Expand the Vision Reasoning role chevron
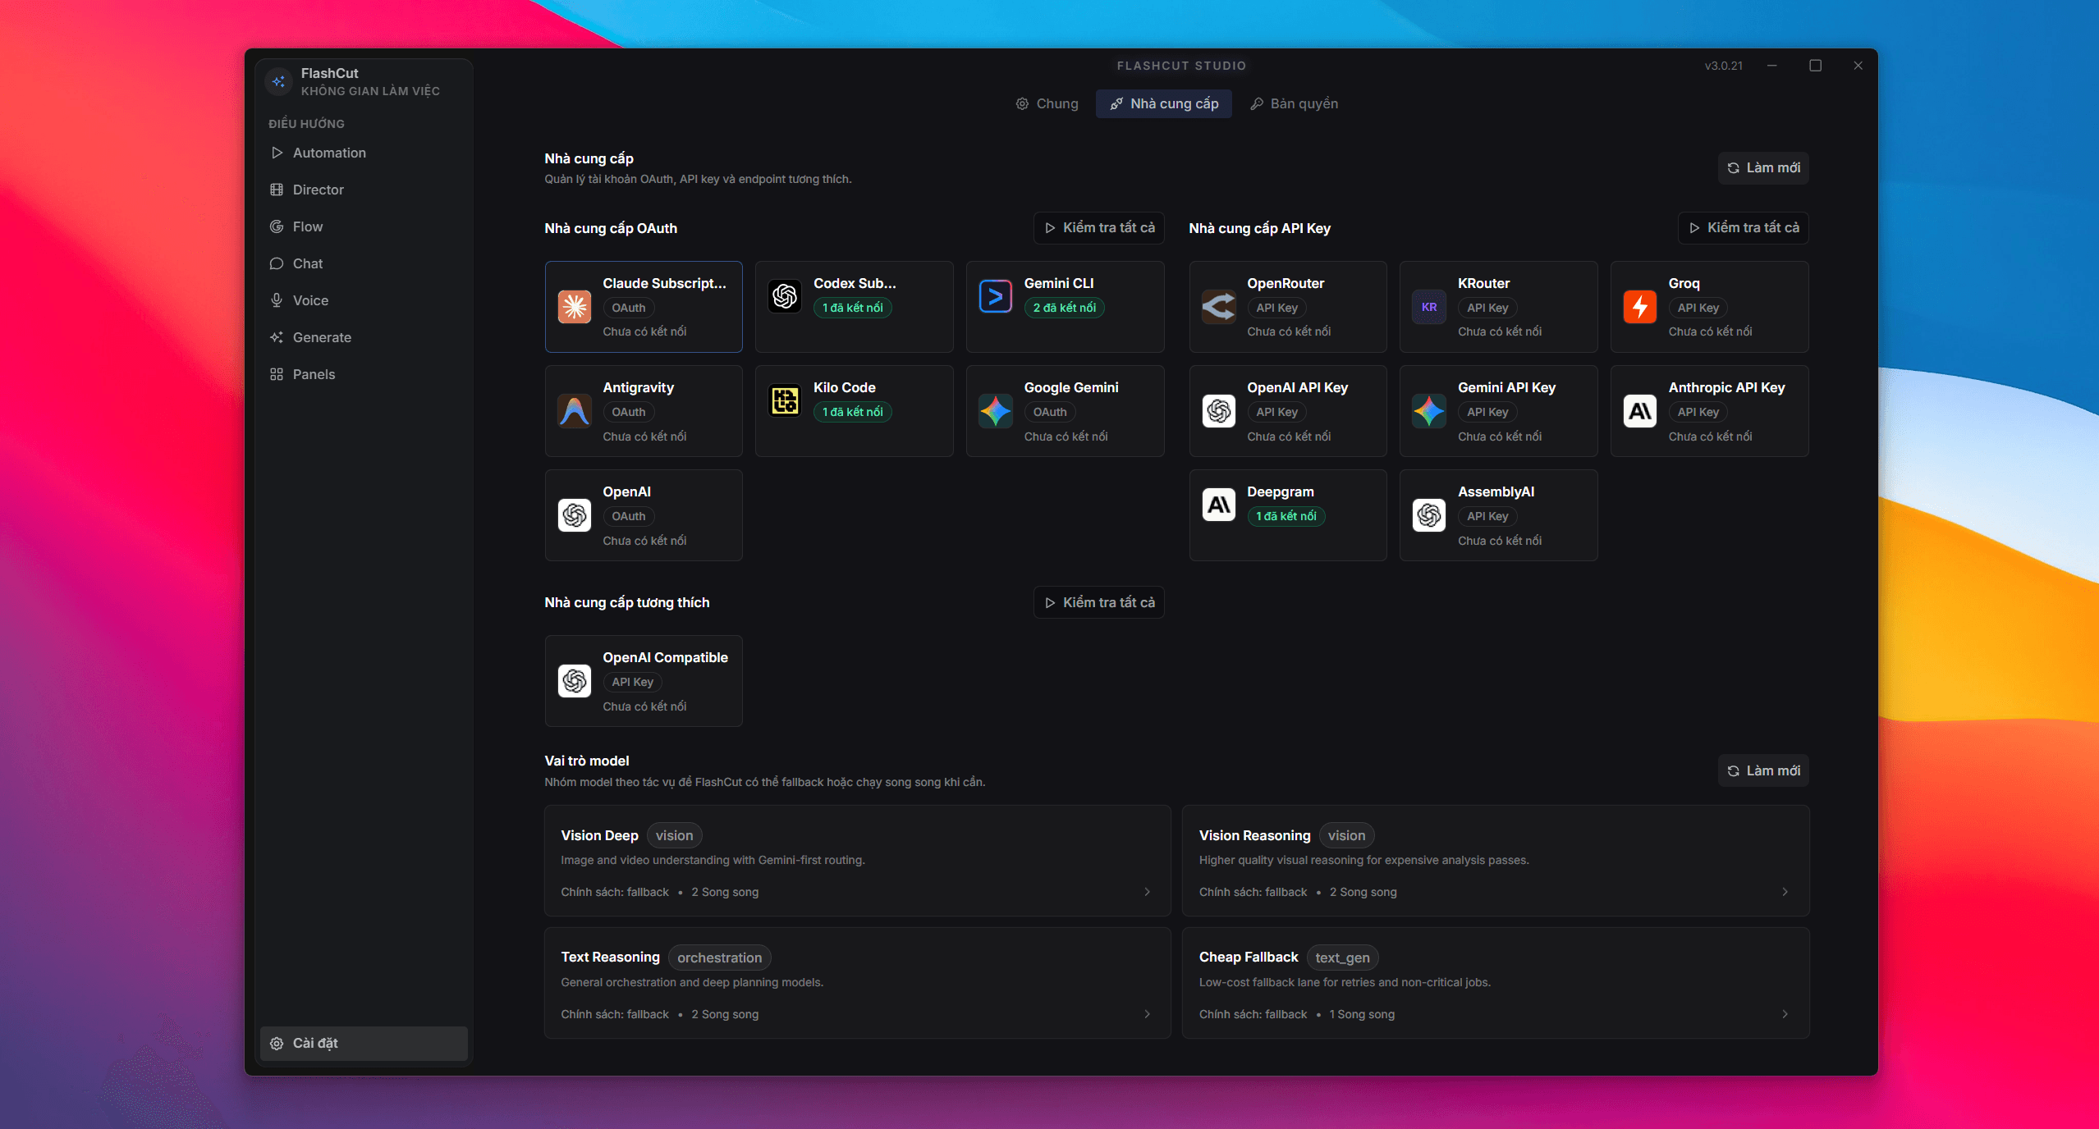Screen dimensions: 2099x1129 pyautogui.click(x=1785, y=892)
